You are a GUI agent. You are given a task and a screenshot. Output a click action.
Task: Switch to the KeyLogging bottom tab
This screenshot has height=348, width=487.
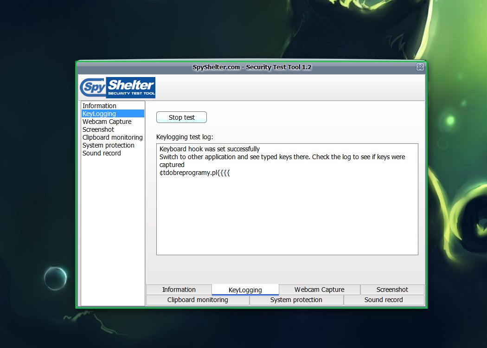pos(245,290)
